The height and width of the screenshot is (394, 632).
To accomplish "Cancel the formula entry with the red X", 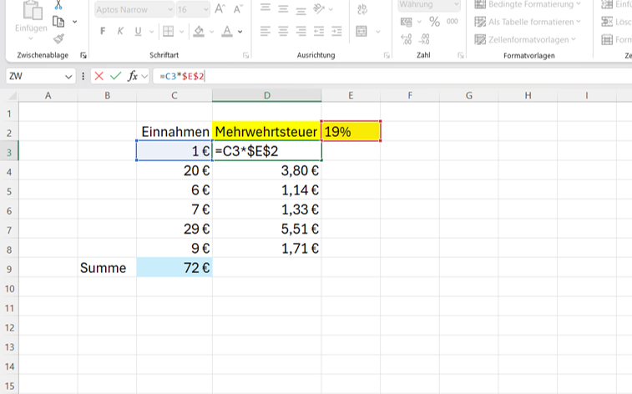I will point(99,76).
